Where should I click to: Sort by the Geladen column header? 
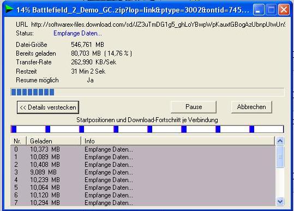pos(53,141)
